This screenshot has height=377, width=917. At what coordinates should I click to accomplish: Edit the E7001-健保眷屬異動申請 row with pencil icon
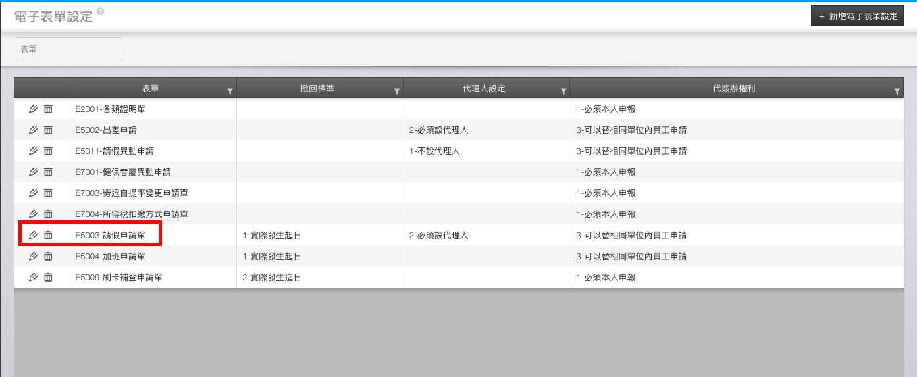34,172
